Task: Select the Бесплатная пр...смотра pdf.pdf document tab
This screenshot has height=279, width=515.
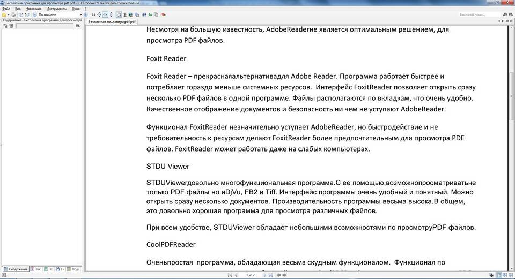Action: [112, 21]
